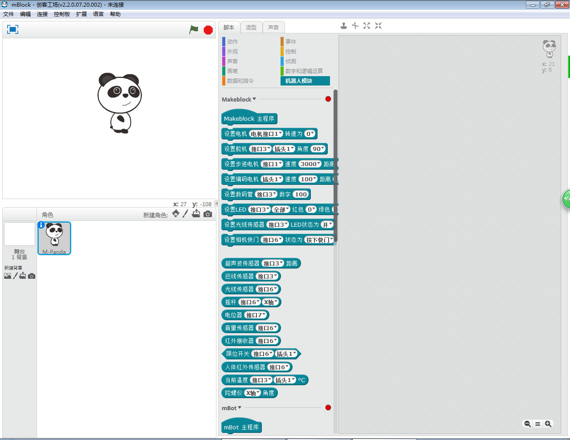
Task: Choose new sprite from library icon
Action: (x=176, y=214)
